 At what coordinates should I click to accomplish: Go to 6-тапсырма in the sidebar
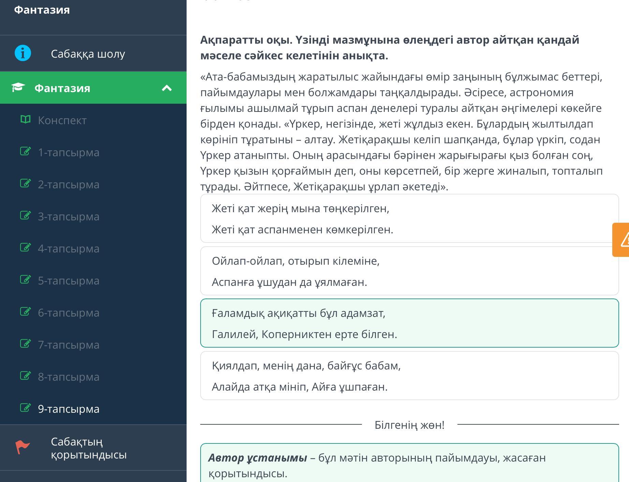69,313
